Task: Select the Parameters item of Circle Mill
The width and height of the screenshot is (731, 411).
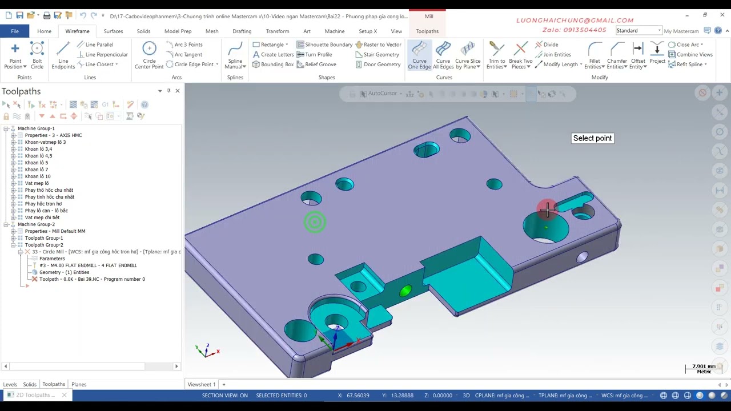Action: coord(52,259)
